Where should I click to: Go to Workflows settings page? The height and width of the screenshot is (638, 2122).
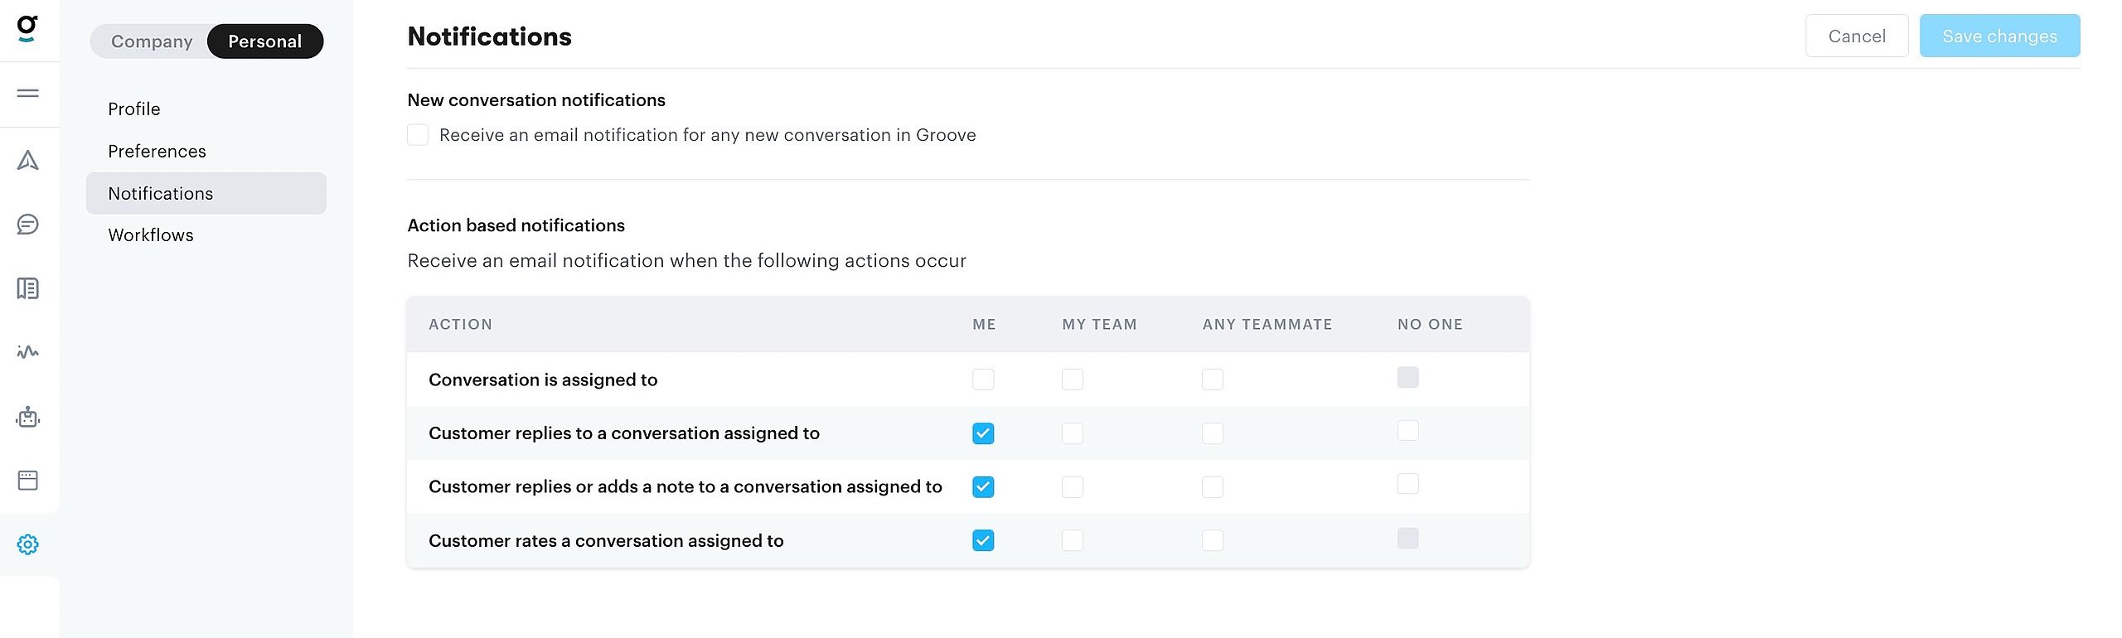pos(151,235)
